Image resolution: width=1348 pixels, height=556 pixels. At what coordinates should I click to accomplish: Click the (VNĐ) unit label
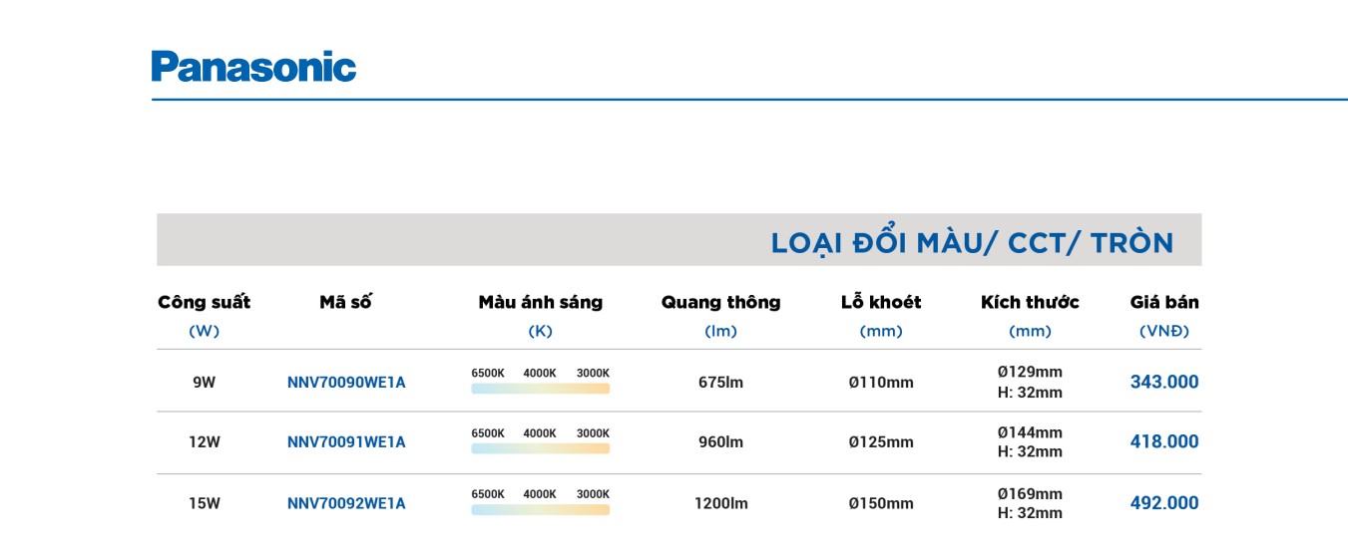tap(1164, 332)
